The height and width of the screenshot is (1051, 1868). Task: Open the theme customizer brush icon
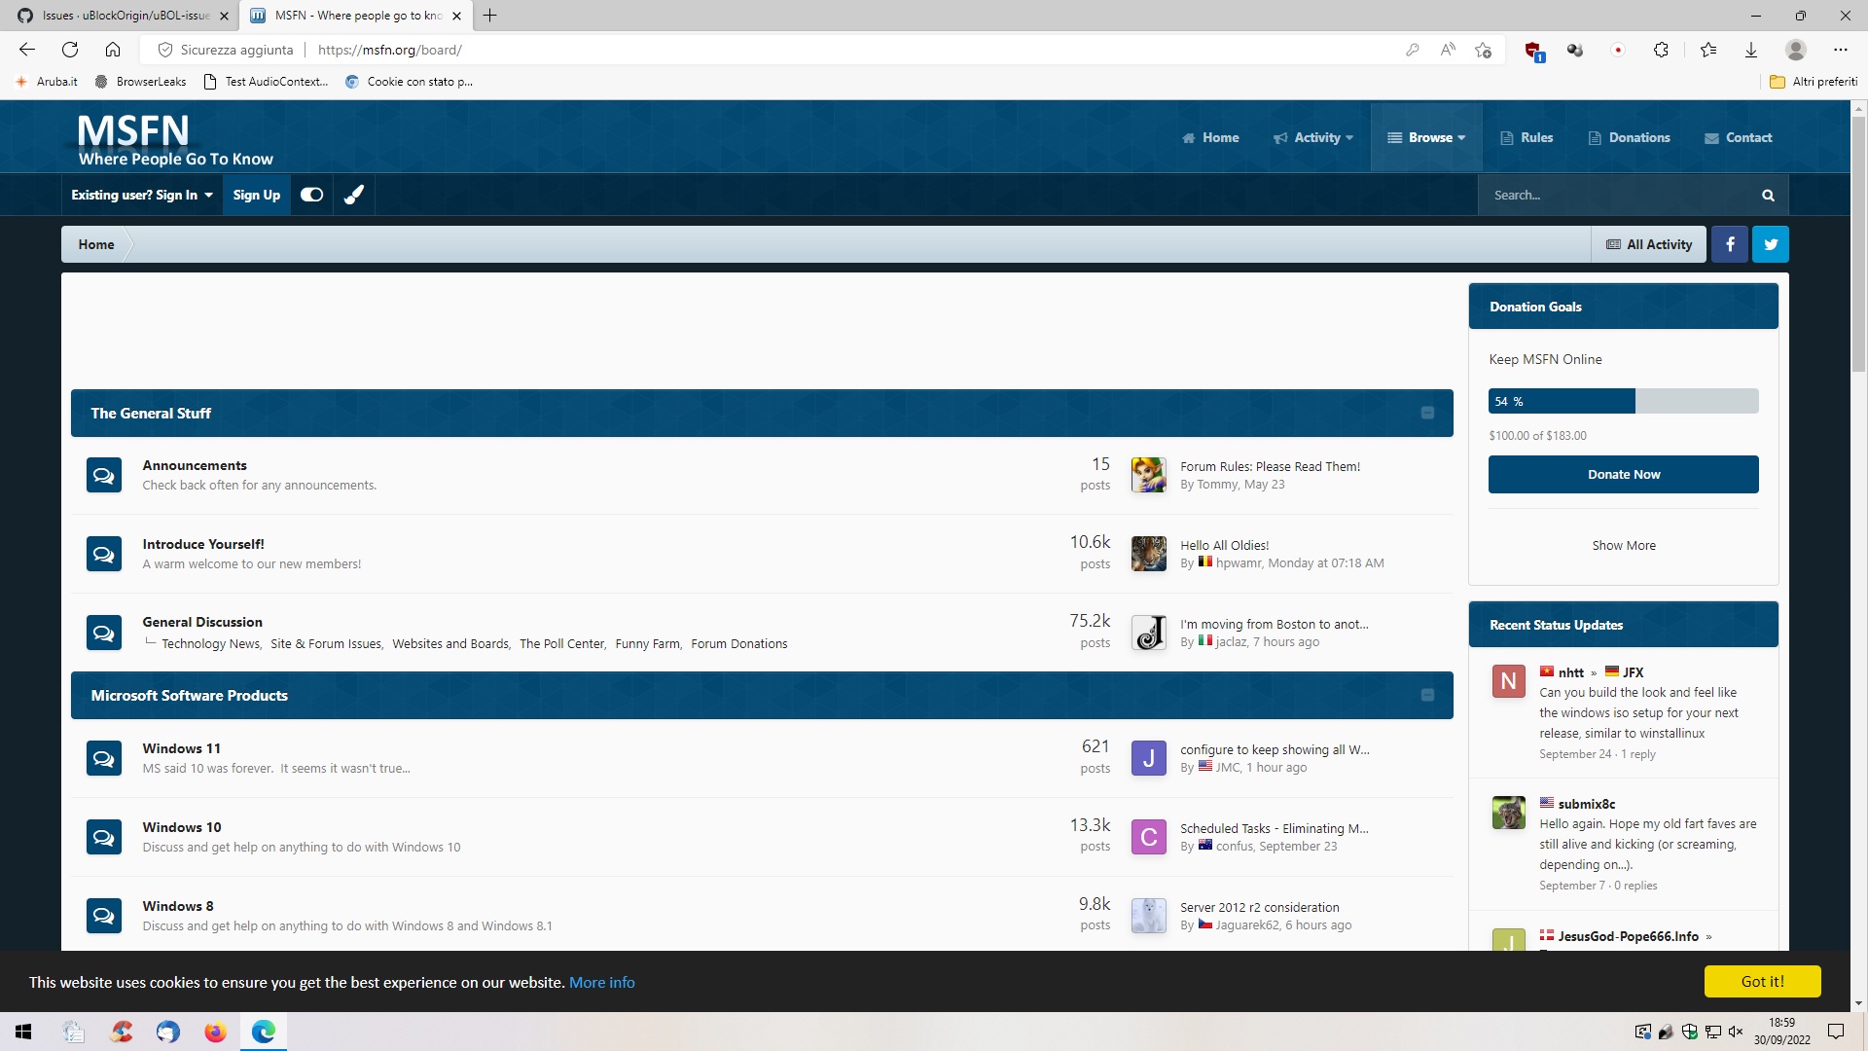tap(354, 195)
